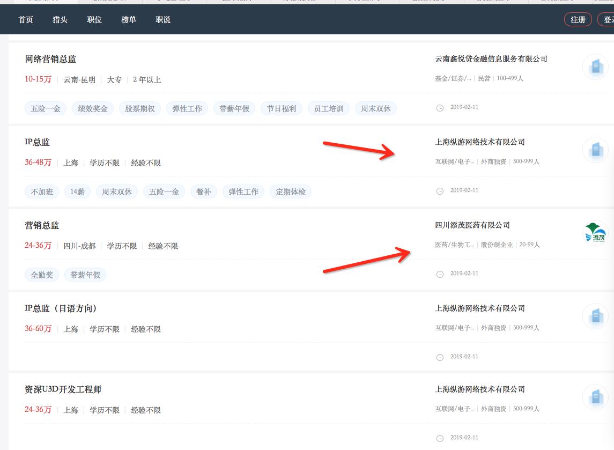Viewport: 614px width, 450px height.
Task: Select the 四川添茂 green leaf company logo
Action: tap(596, 233)
